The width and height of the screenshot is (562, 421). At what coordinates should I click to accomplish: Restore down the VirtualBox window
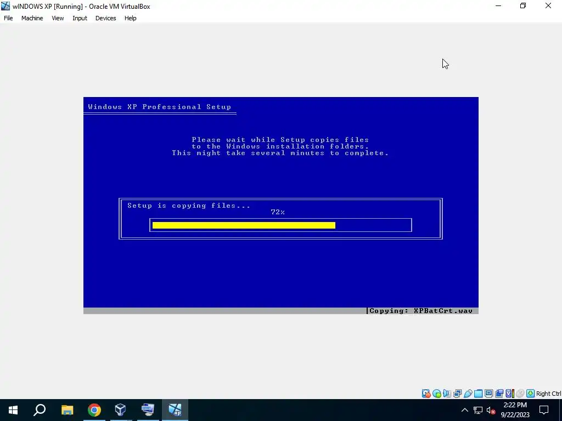[x=523, y=6]
